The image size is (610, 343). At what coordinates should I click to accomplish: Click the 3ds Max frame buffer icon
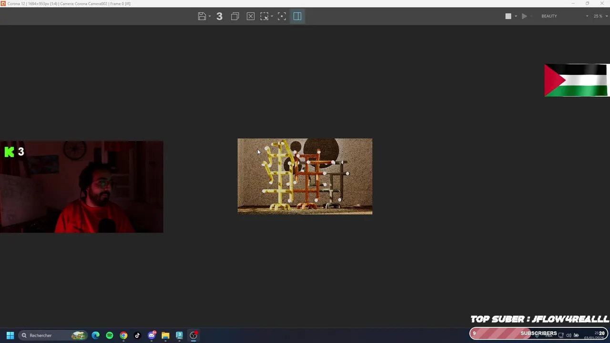click(219, 16)
